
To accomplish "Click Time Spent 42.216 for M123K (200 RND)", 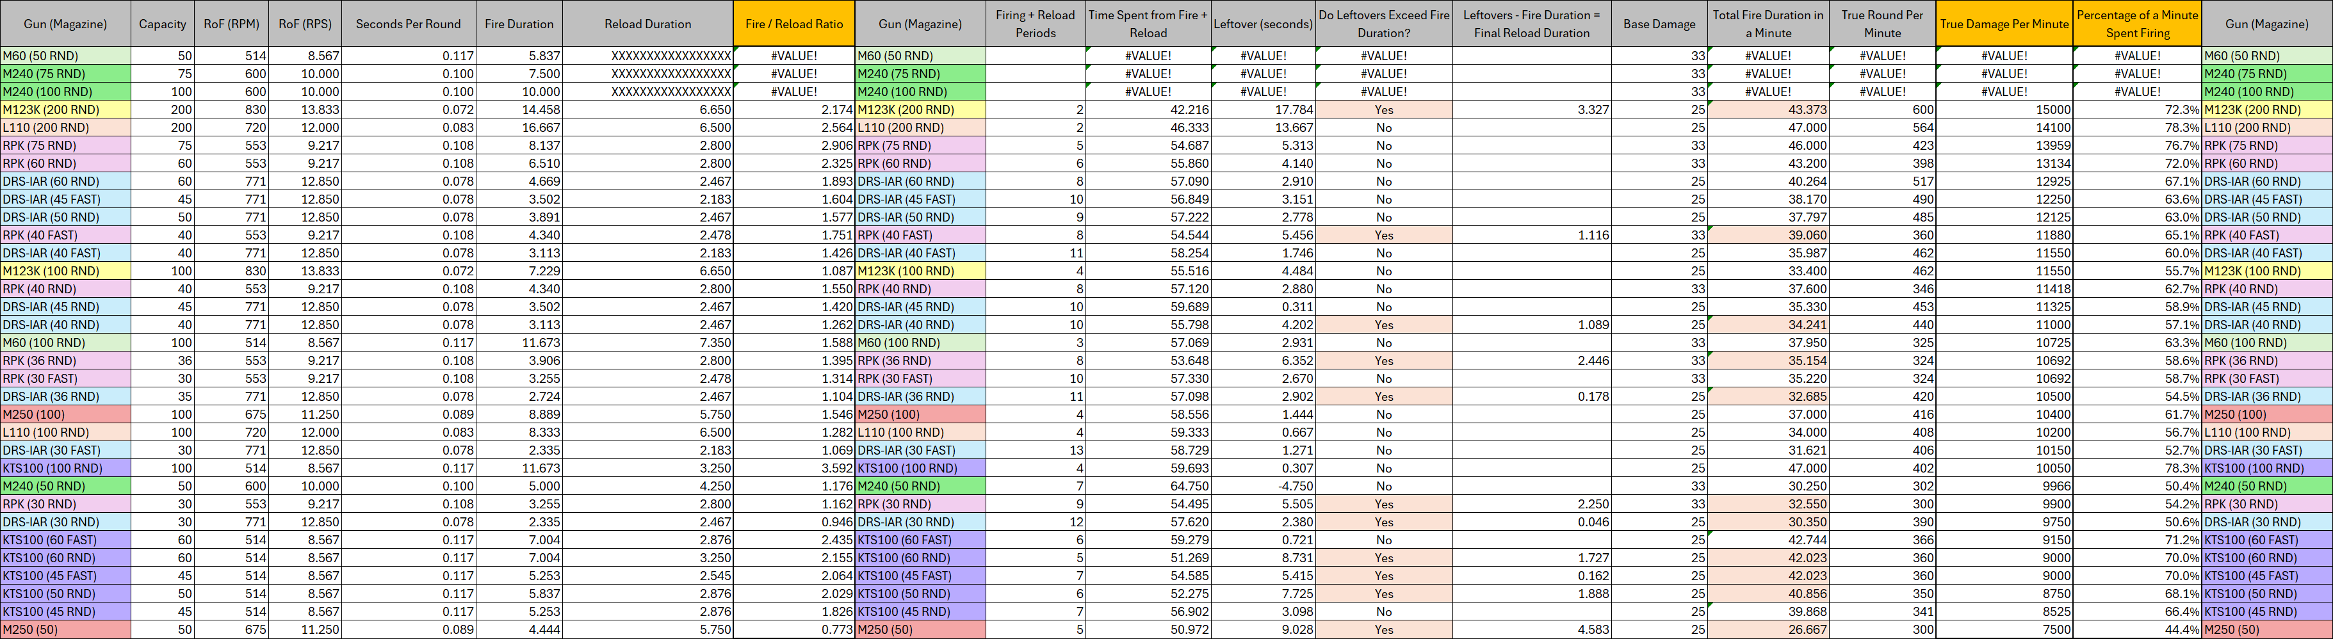I will [1148, 109].
